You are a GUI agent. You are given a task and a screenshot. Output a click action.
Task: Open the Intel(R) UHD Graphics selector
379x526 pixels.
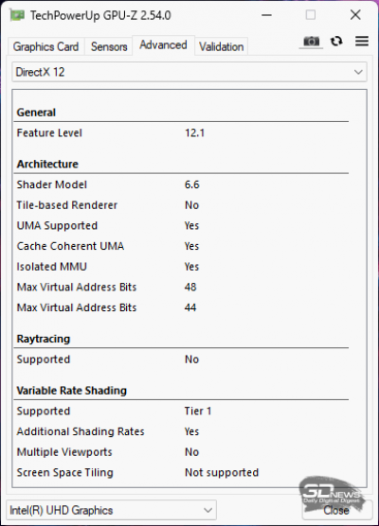111,510
